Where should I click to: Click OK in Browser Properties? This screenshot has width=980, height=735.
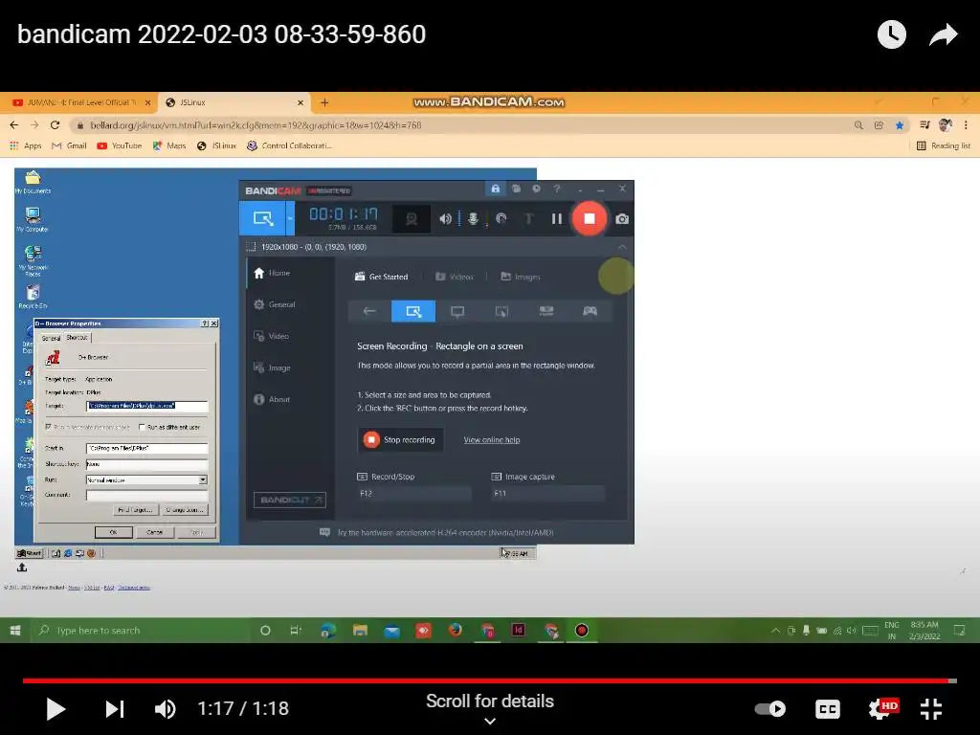tap(113, 532)
